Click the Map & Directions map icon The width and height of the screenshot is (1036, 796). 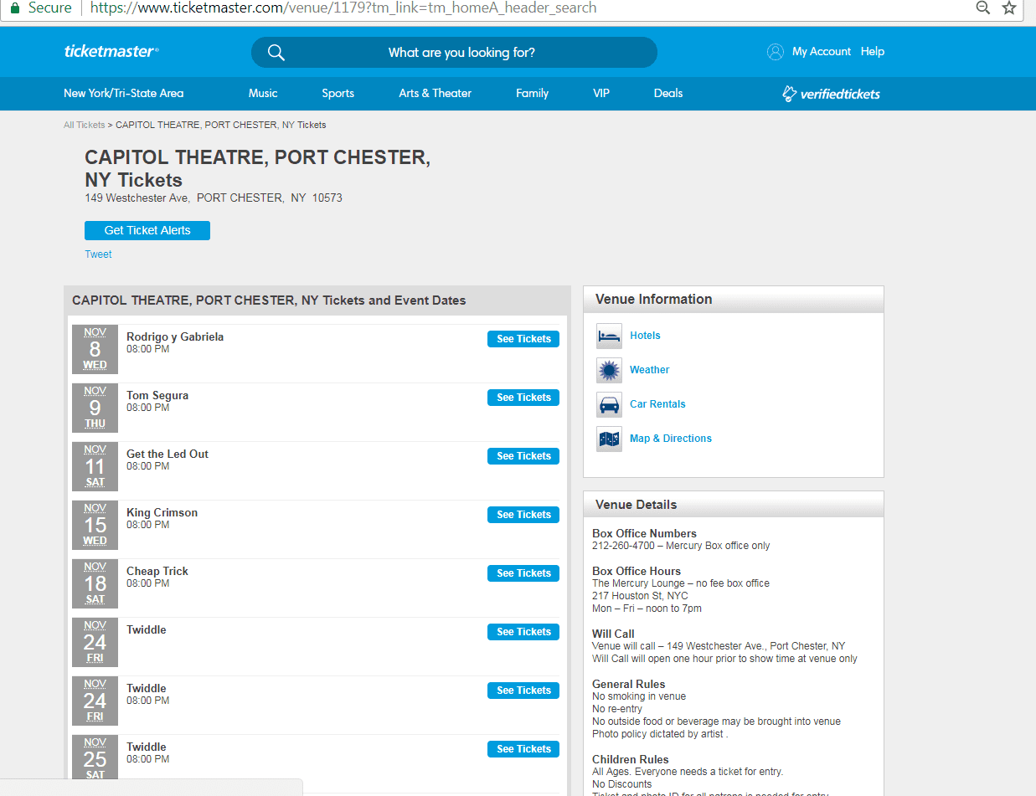[609, 439]
